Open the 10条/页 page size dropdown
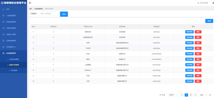This screenshot has width=214, height=98. click(x=172, y=95)
